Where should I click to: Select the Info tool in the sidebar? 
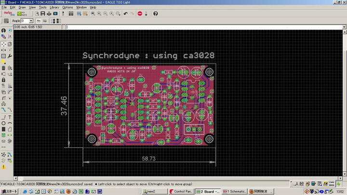(x=3, y=30)
